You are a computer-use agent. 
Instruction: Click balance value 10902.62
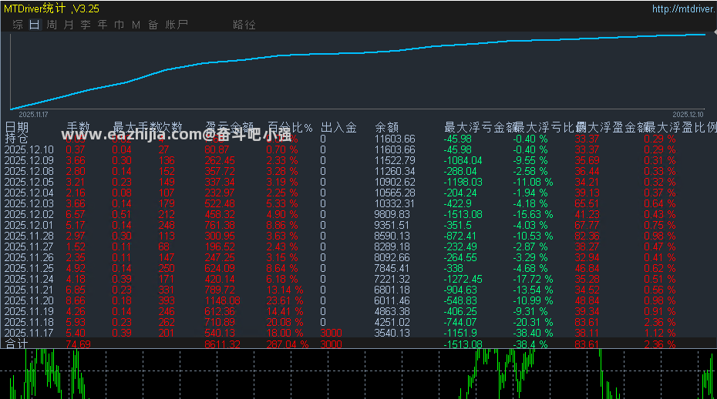point(395,182)
